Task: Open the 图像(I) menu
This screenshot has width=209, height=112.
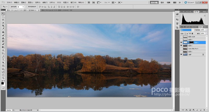Action: [x=24, y=2]
